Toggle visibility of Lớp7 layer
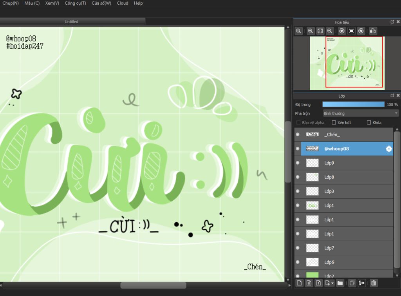The width and height of the screenshot is (401, 296). coord(298,248)
